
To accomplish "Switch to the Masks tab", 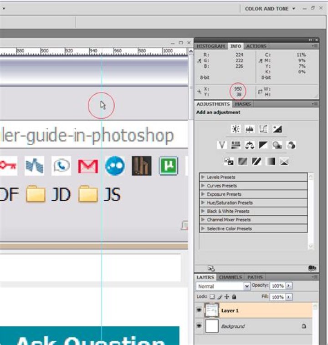I will (243, 104).
